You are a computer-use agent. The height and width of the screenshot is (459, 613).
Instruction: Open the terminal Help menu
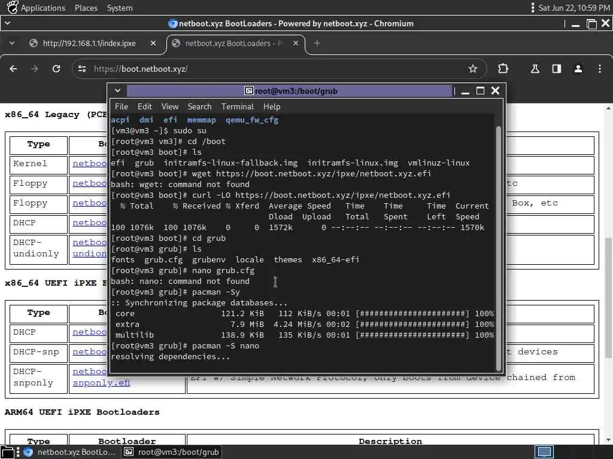(x=272, y=106)
